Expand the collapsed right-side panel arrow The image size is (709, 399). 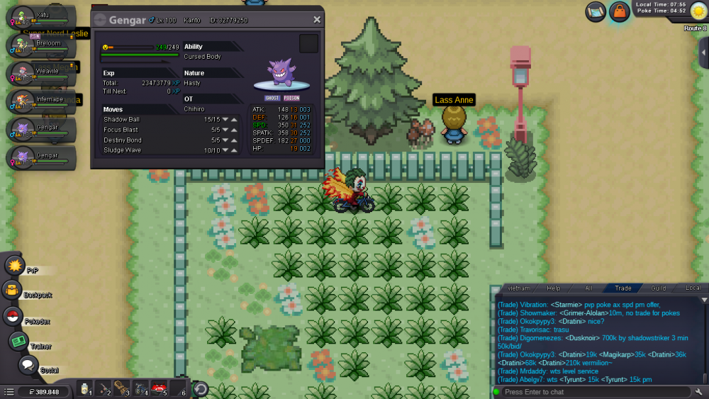[703, 53]
